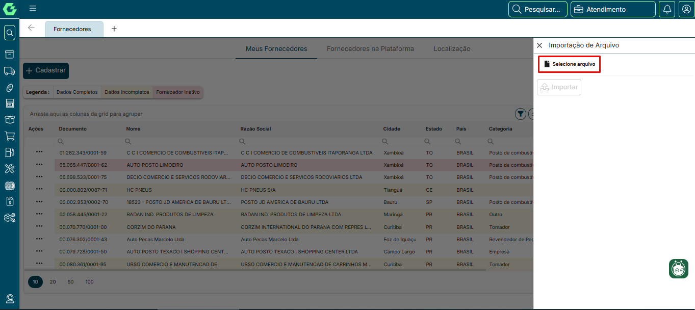Click the Nome column filter field
695x310 pixels.
click(179, 141)
